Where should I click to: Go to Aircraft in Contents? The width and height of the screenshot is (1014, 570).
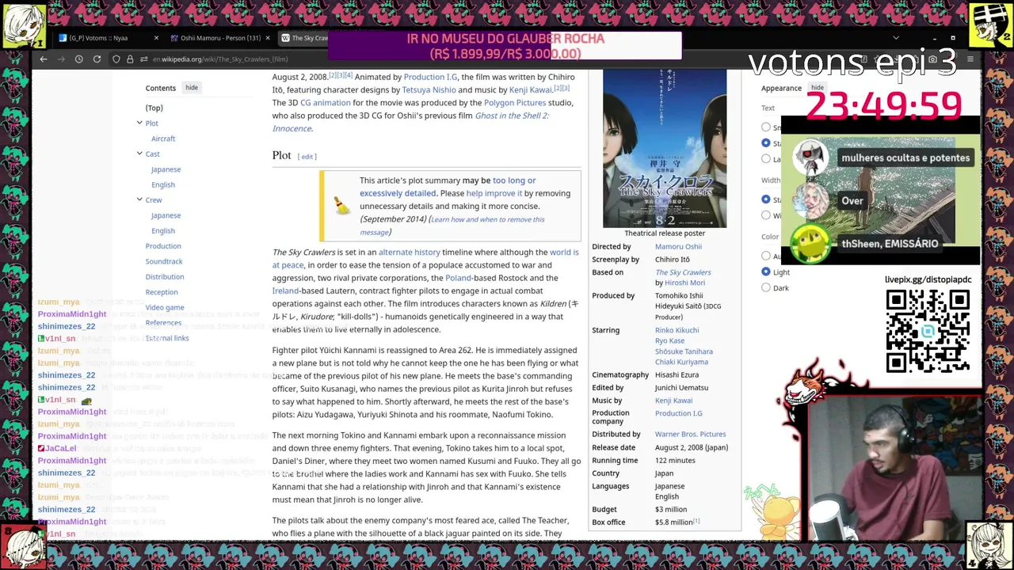click(163, 139)
